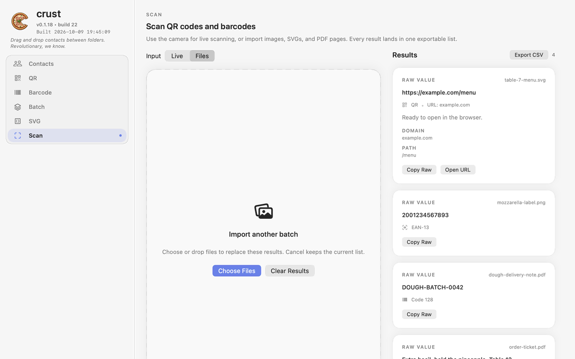Click the Import another batch heading

pos(264,234)
